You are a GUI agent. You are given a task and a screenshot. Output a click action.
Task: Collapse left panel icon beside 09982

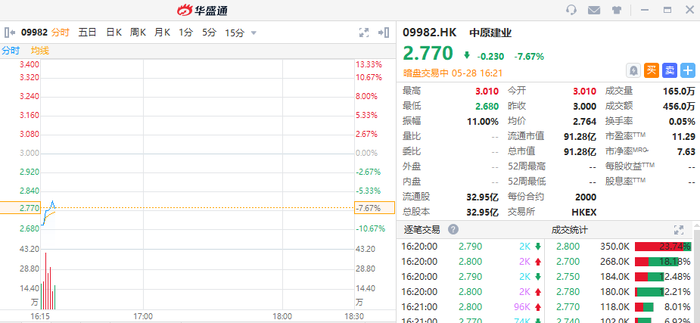(x=10, y=32)
